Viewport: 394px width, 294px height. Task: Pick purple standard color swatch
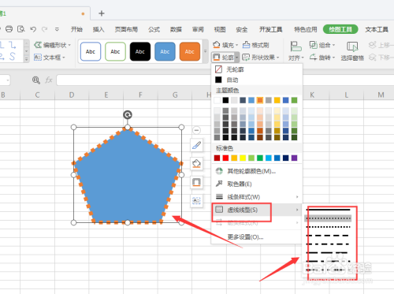coord(294,158)
